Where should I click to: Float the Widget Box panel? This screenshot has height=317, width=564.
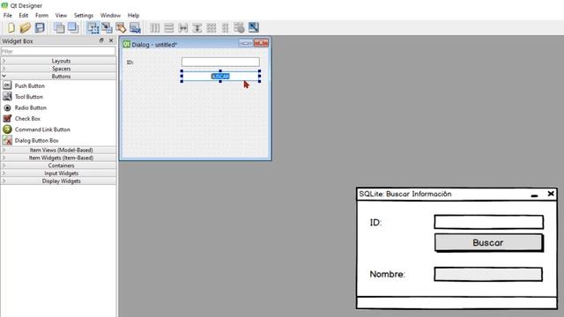click(x=101, y=41)
